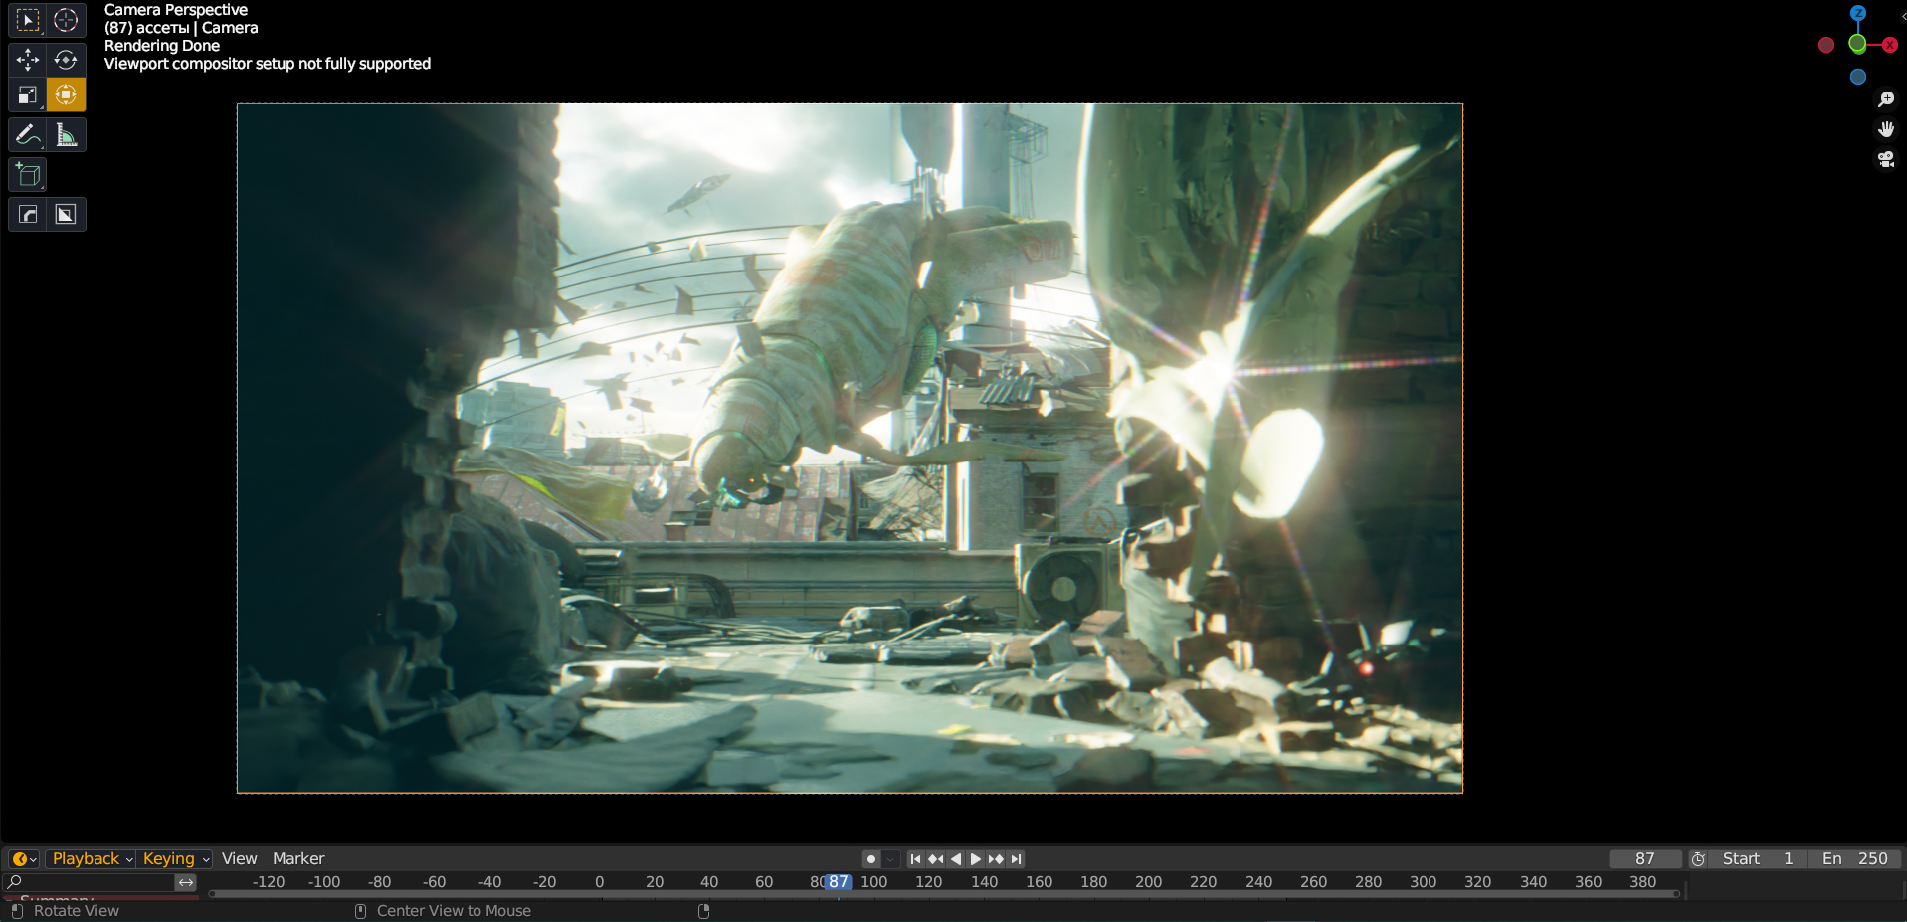Choose the Add Cube tool
The height and width of the screenshot is (922, 1907).
[x=28, y=175]
